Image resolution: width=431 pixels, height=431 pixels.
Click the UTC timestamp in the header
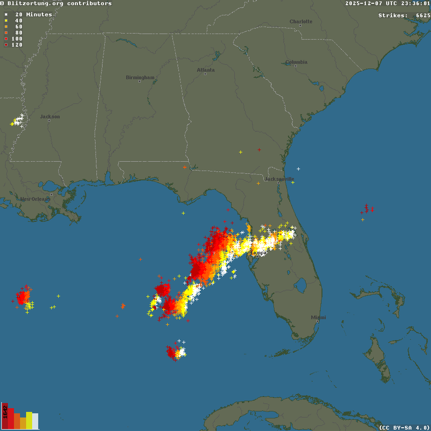[x=387, y=3]
